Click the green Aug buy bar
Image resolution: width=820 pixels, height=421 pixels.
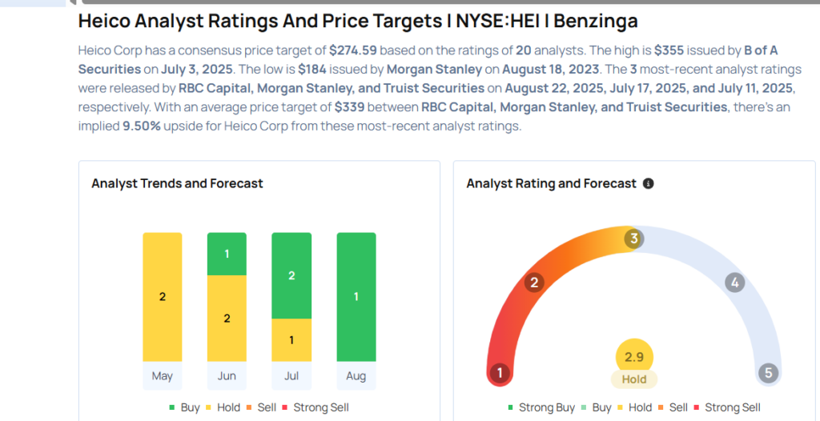(x=356, y=297)
